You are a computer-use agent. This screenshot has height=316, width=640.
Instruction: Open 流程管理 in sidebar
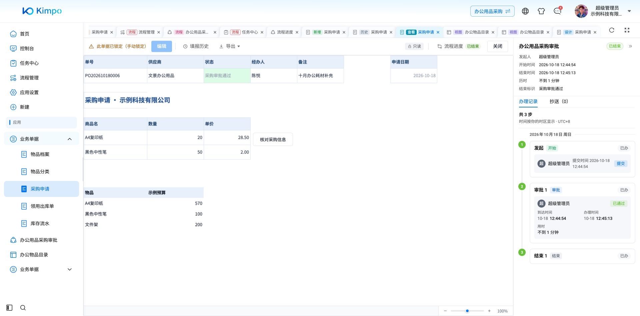tap(41, 78)
